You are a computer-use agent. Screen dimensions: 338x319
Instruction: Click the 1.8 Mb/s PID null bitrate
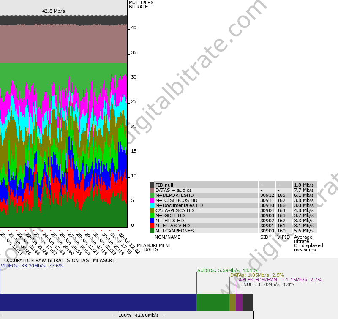(x=304, y=185)
